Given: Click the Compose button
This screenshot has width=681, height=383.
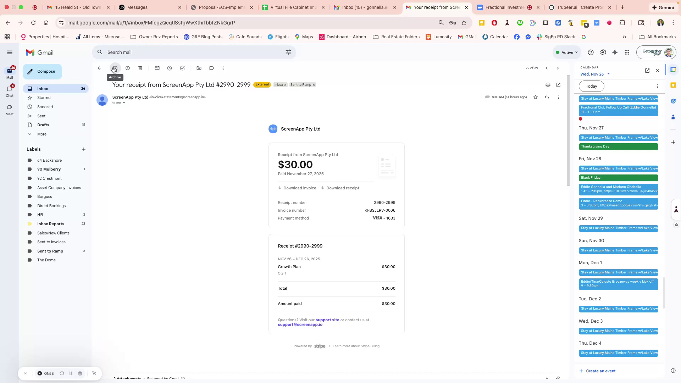Looking at the screenshot, I should tap(42, 71).
